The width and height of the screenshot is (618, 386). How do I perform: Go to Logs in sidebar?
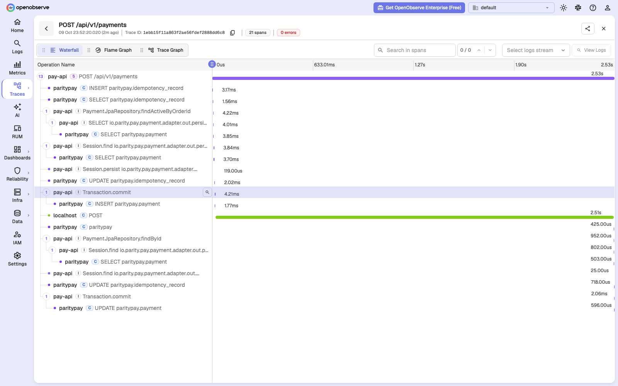[17, 47]
